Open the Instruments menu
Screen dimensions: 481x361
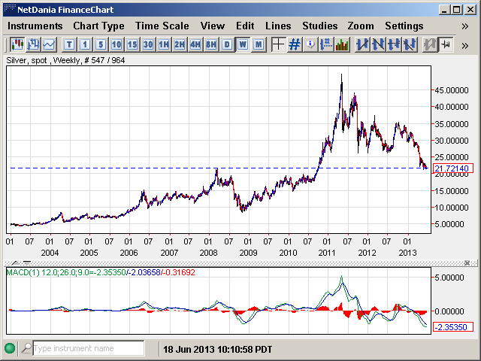coord(35,26)
